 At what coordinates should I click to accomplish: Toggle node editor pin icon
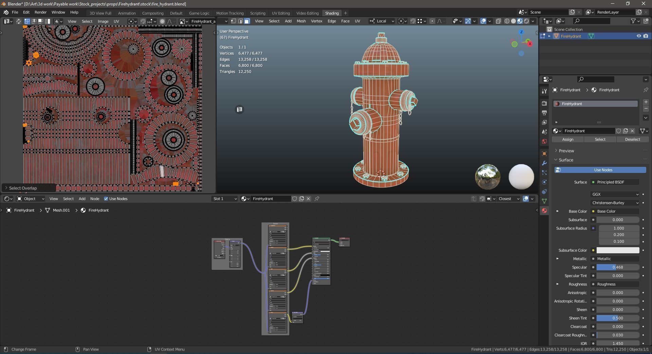click(317, 199)
